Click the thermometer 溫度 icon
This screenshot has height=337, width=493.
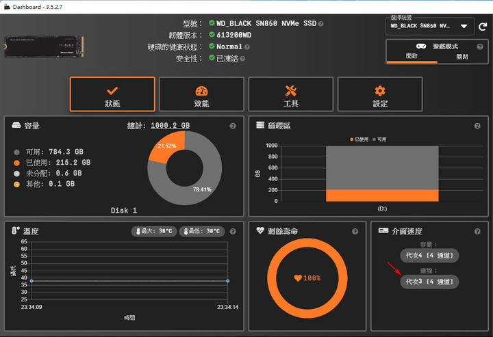[15, 230]
